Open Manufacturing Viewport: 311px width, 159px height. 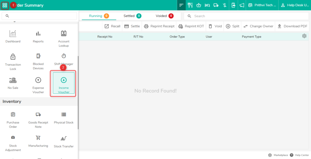[38, 141]
